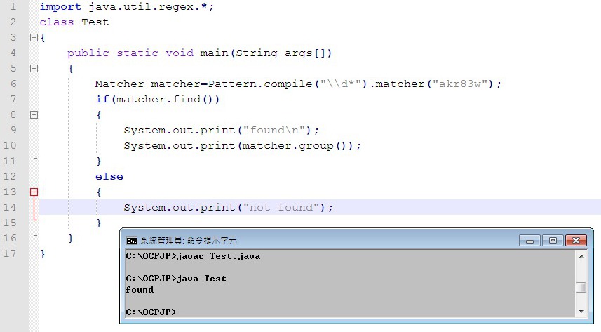The height and width of the screenshot is (332, 601).
Task: Collapse the class Test fold marker on line 3
Action: 34,37
